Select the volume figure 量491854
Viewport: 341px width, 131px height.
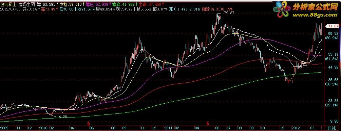pyautogui.click(x=104, y=9)
